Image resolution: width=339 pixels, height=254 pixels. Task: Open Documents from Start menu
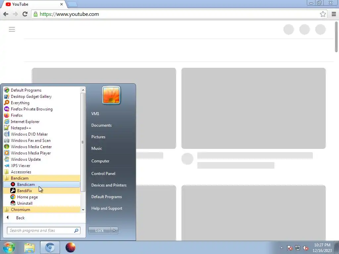pyautogui.click(x=101, y=125)
